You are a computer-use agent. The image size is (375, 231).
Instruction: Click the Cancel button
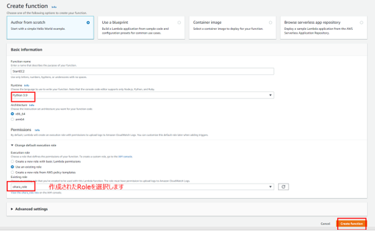[x=325, y=224]
